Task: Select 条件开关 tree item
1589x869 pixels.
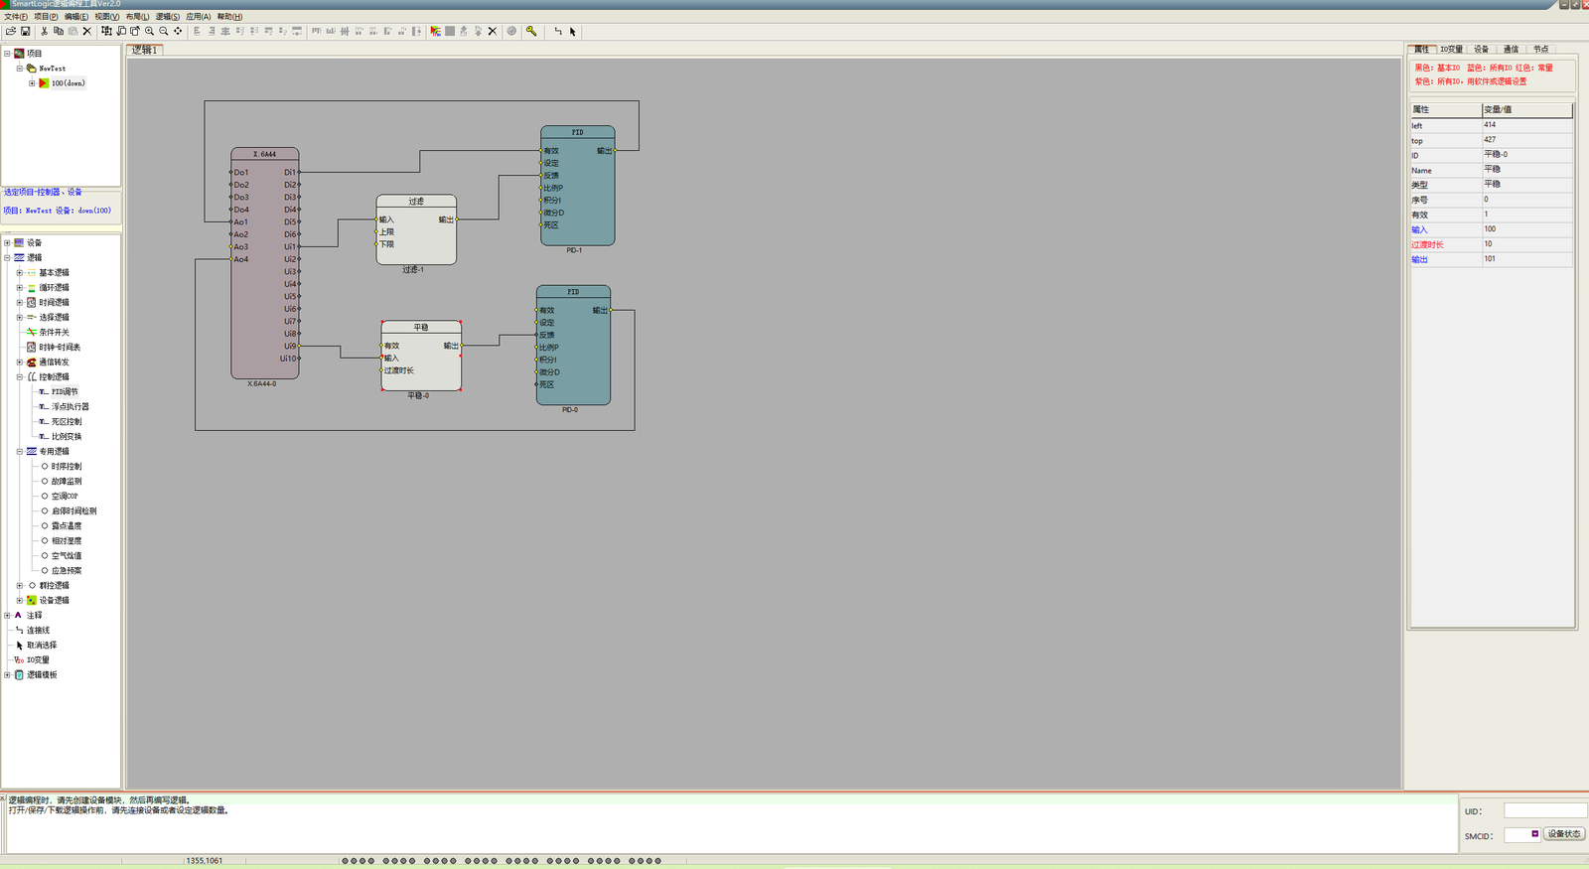Action: [54, 332]
